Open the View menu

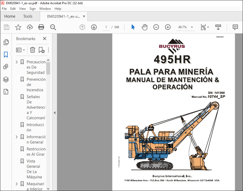click(x=22, y=9)
